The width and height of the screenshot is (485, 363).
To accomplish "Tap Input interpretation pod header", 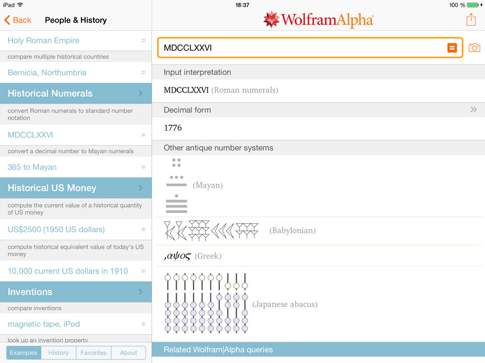I will [x=318, y=72].
